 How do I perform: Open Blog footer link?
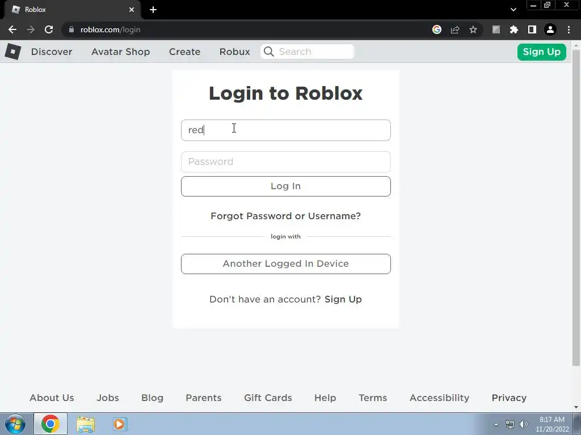click(x=152, y=398)
